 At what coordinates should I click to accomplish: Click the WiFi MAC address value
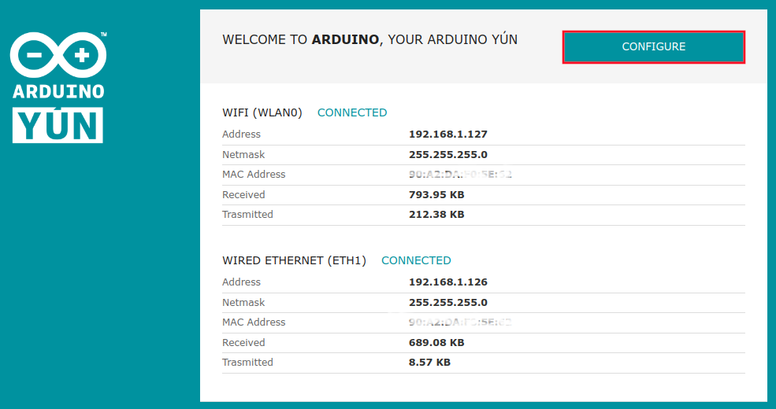coord(460,175)
